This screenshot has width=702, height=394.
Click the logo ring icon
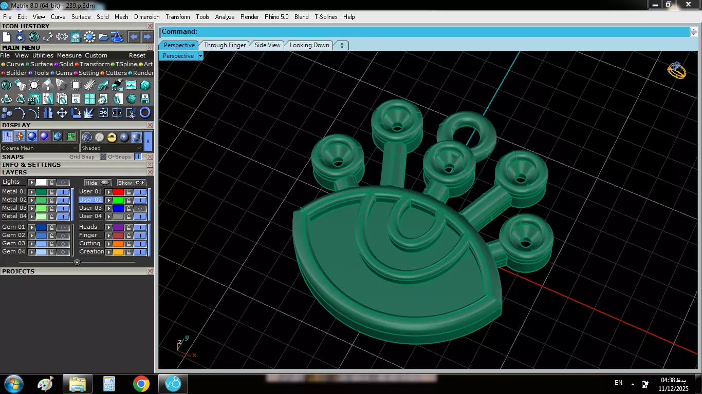click(76, 98)
